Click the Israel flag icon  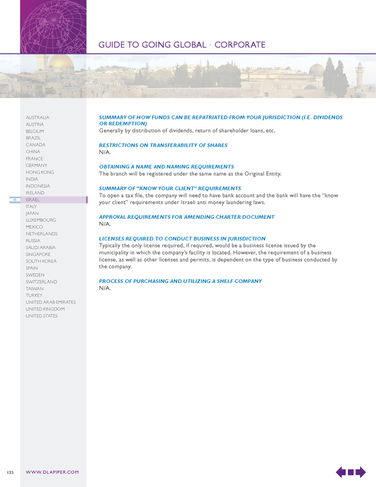coord(15,200)
